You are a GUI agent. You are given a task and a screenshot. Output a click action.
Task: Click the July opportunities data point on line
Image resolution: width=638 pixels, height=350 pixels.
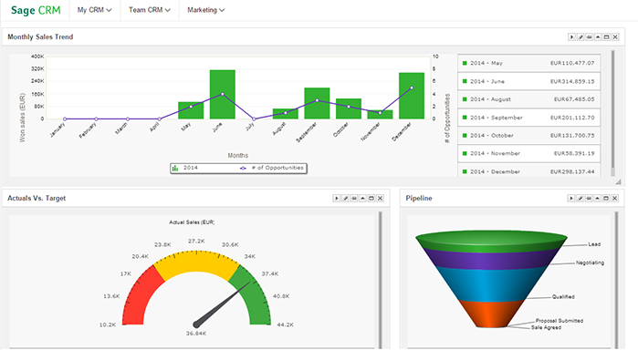254,119
